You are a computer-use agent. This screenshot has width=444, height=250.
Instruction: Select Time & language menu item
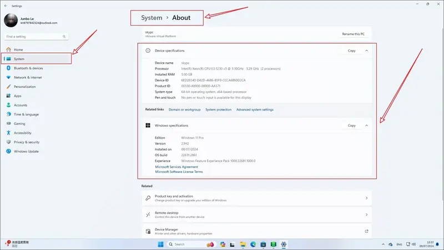coord(26,114)
